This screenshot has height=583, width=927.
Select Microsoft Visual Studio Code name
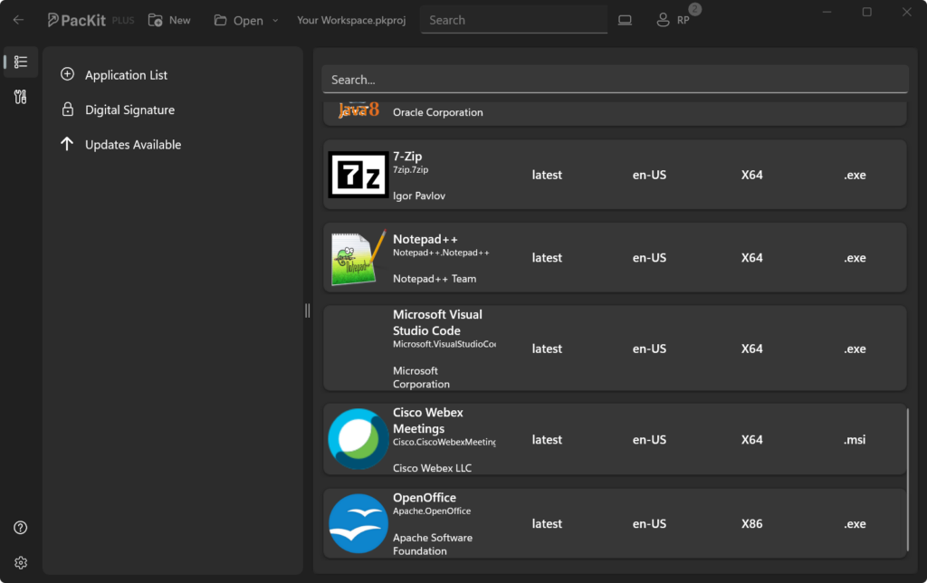437,322
